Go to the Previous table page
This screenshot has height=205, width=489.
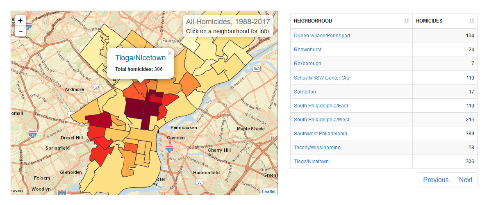tap(435, 180)
